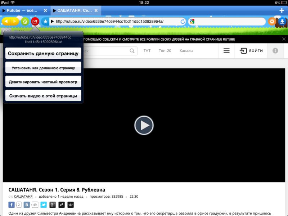Share the video on Twitter
This screenshot has width=288, height=216.
(44, 205)
